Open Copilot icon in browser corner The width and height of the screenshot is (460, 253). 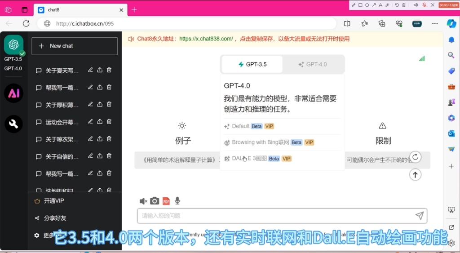point(451,23)
